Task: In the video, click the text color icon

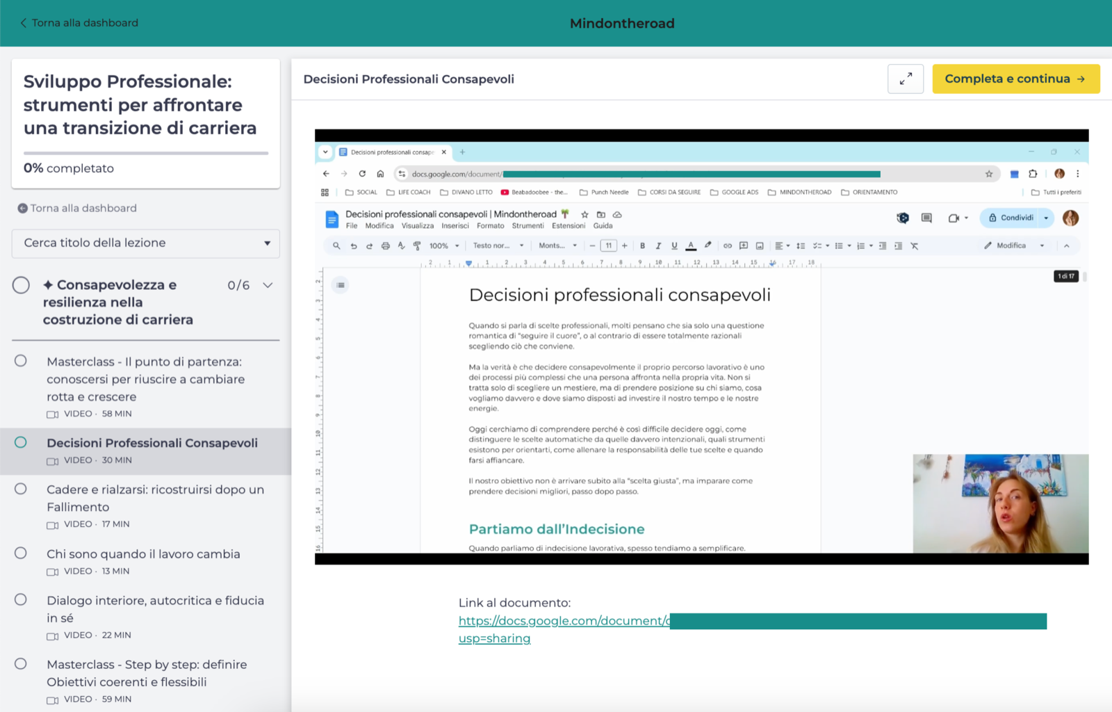Action: tap(691, 245)
